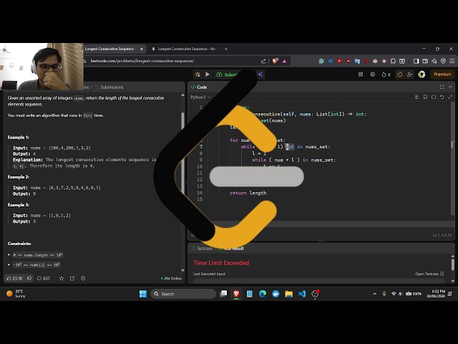Open the layout grid icon
The height and width of the screenshot is (344, 458).
click(x=361, y=75)
